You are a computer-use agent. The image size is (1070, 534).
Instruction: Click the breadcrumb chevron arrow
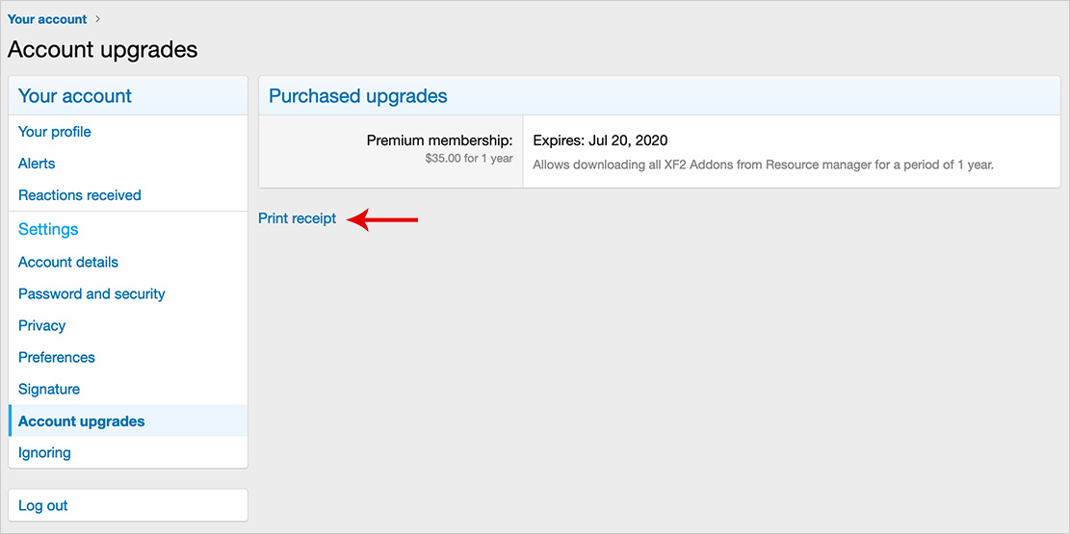(97, 19)
